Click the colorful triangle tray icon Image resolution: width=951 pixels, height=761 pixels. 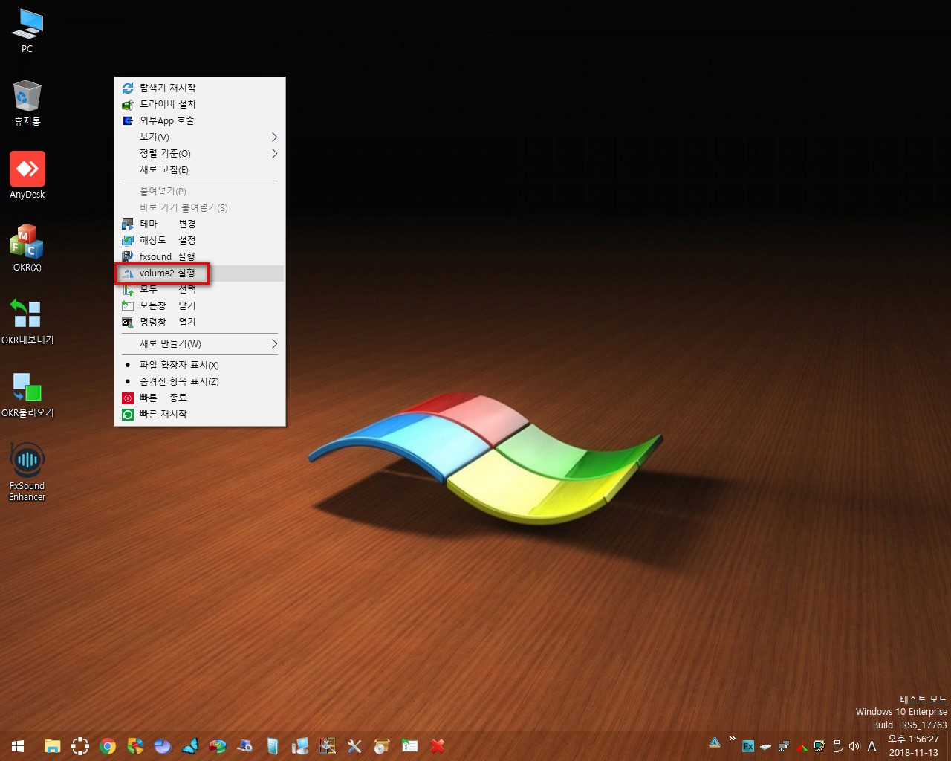point(715,742)
